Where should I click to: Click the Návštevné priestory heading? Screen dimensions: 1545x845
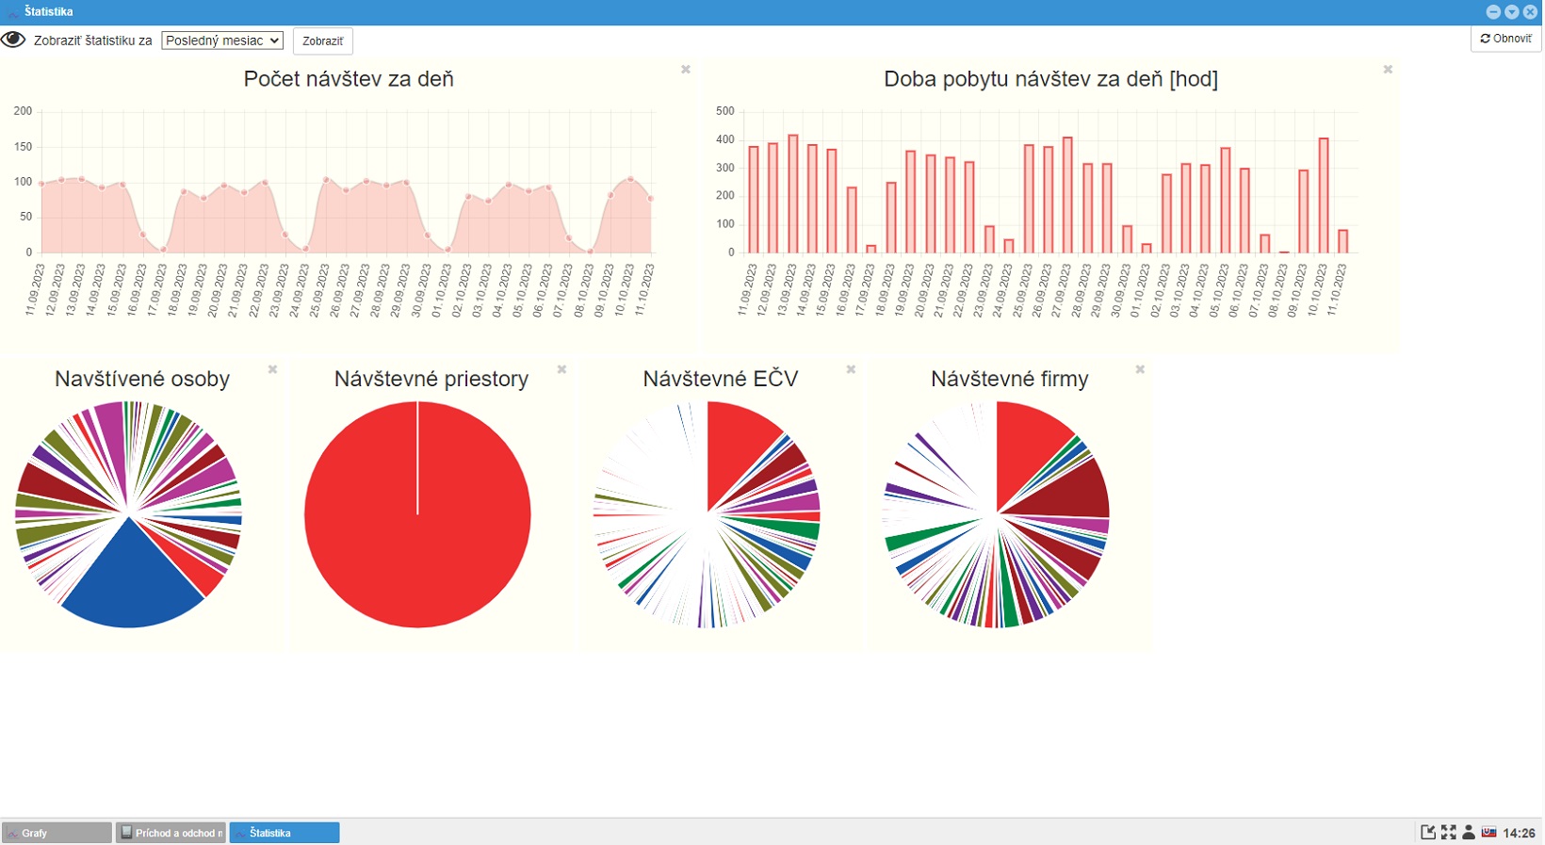click(431, 379)
